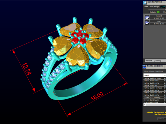Click the Calculate button
The height and width of the screenshot is (124, 166).
[162, 119]
